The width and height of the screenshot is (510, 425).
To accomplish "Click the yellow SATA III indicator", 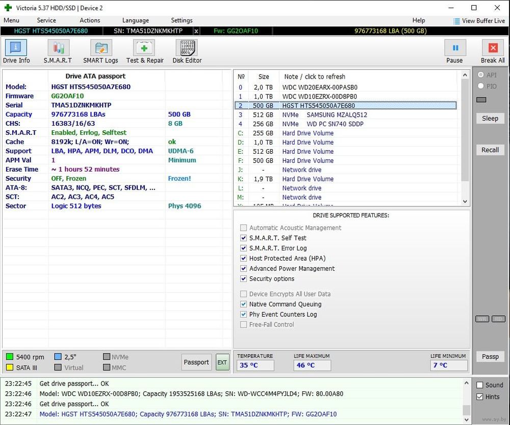I will coord(9,367).
